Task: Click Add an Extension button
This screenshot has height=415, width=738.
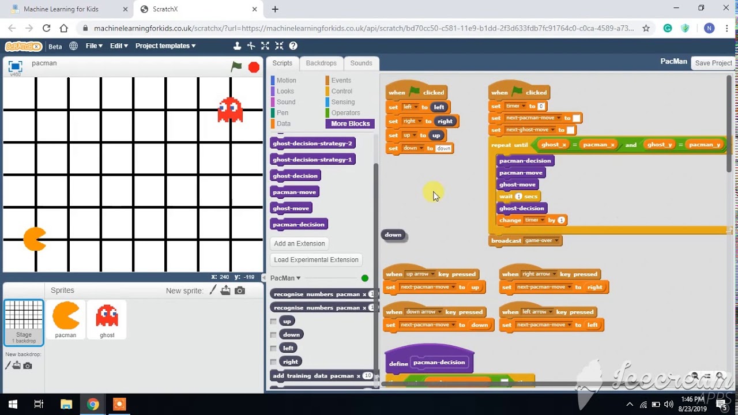Action: pos(299,244)
